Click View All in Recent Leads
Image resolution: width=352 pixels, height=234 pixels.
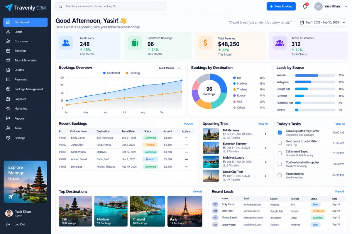coord(340,192)
